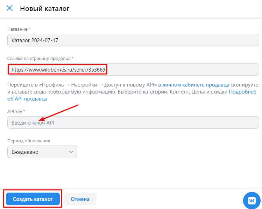This screenshot has height=209, width=262.
Task: Close the Новый каталог dialog via X icon
Action: pyautogui.click(x=9, y=8)
